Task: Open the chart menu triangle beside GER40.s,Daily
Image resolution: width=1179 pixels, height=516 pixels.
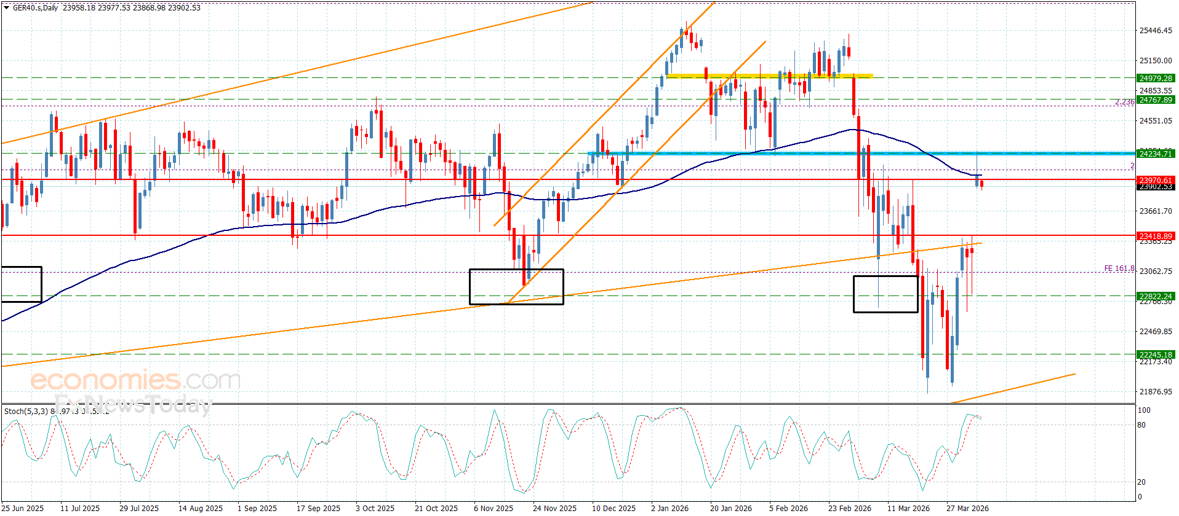Action: click(7, 8)
